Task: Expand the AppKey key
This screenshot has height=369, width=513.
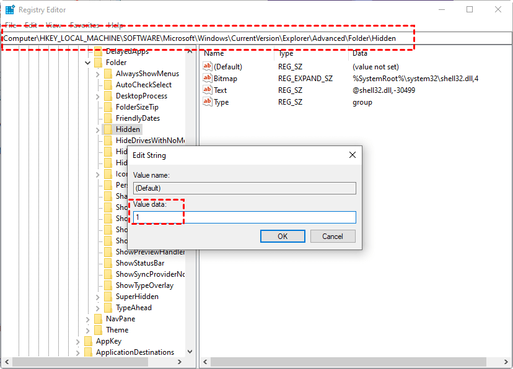Action: pyautogui.click(x=78, y=342)
